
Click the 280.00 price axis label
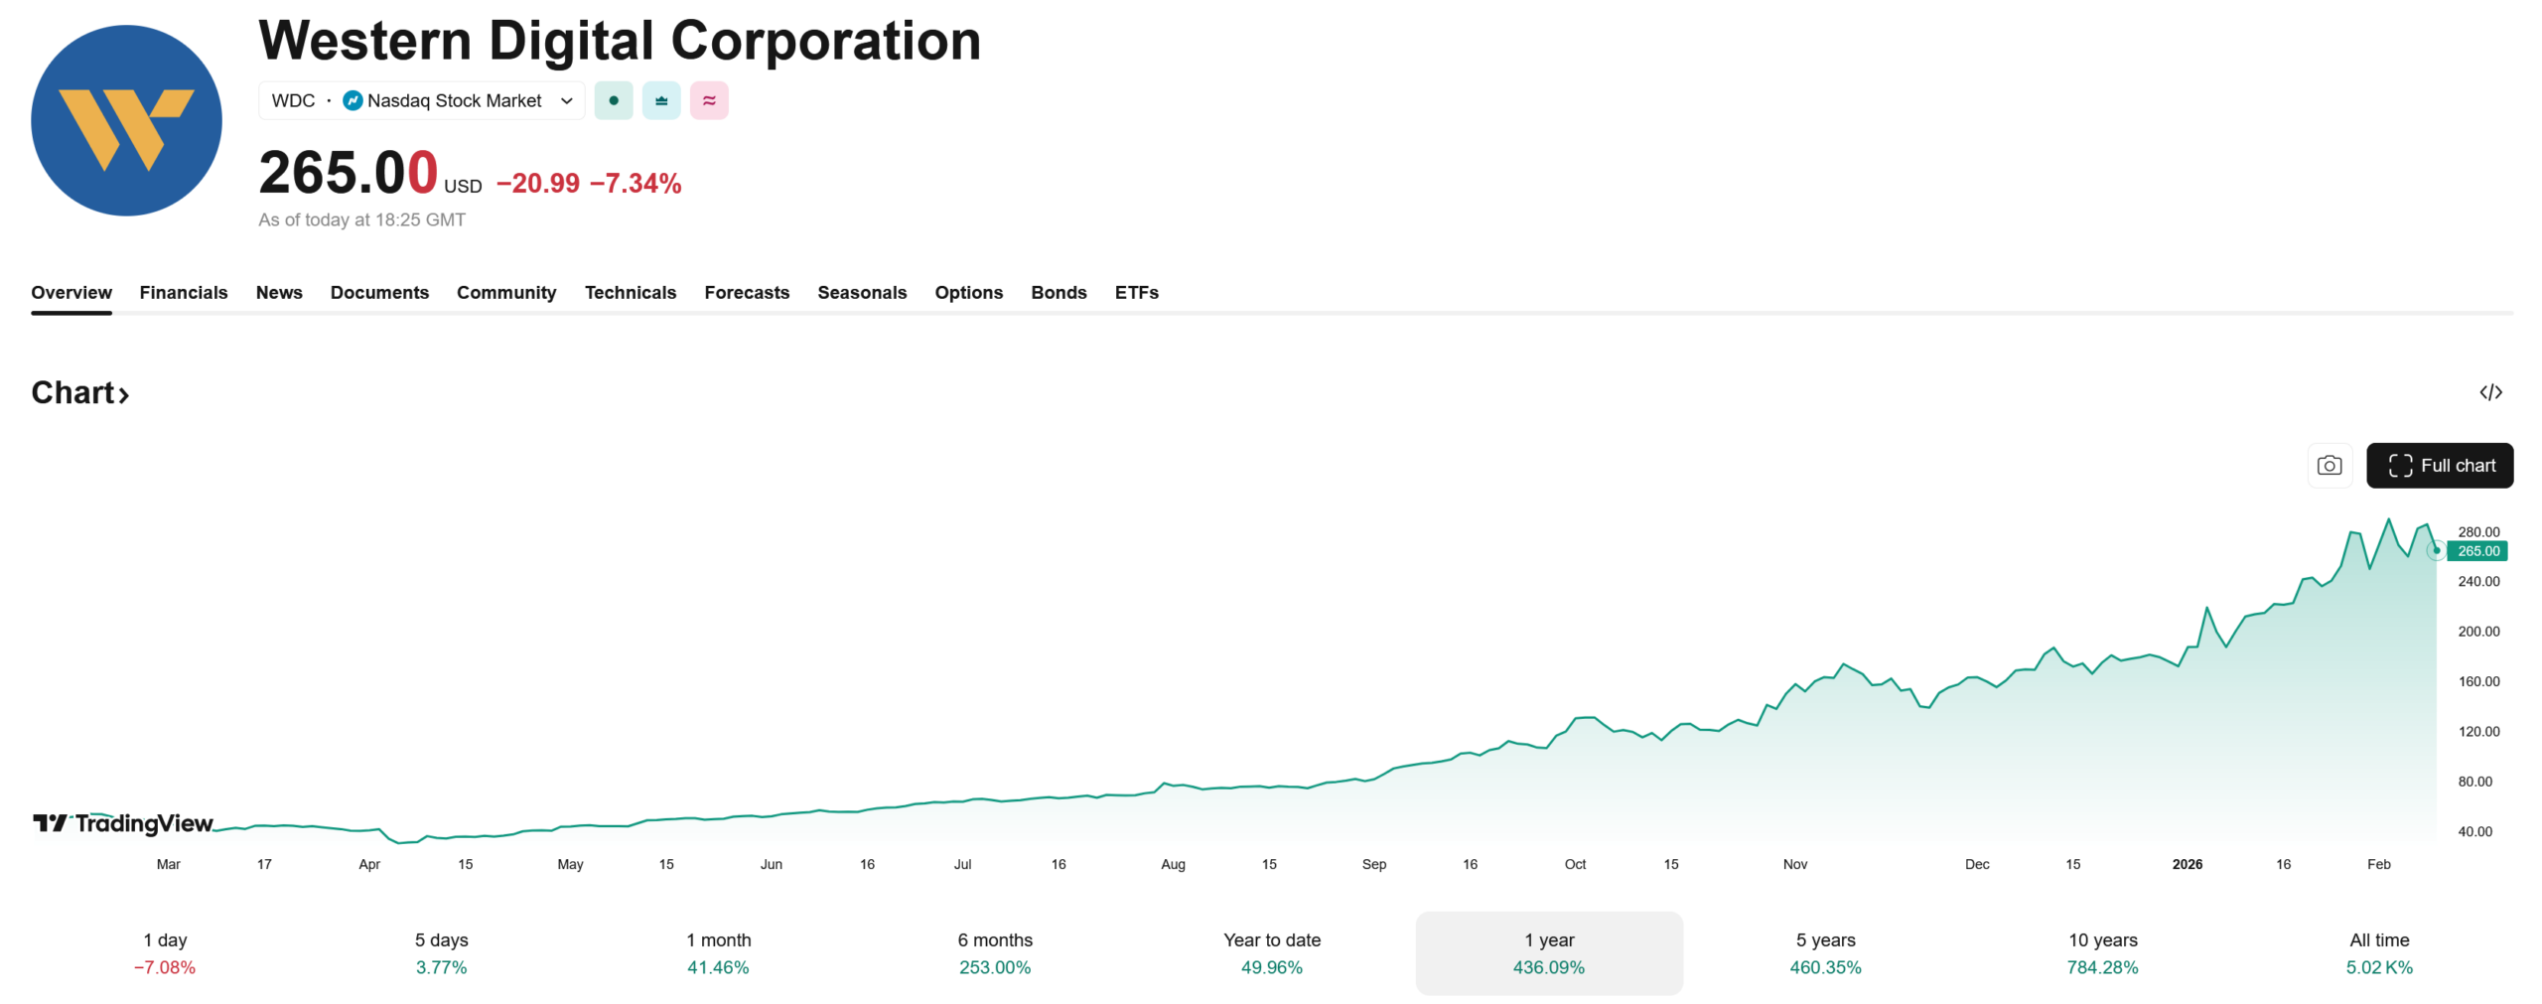2478,531
